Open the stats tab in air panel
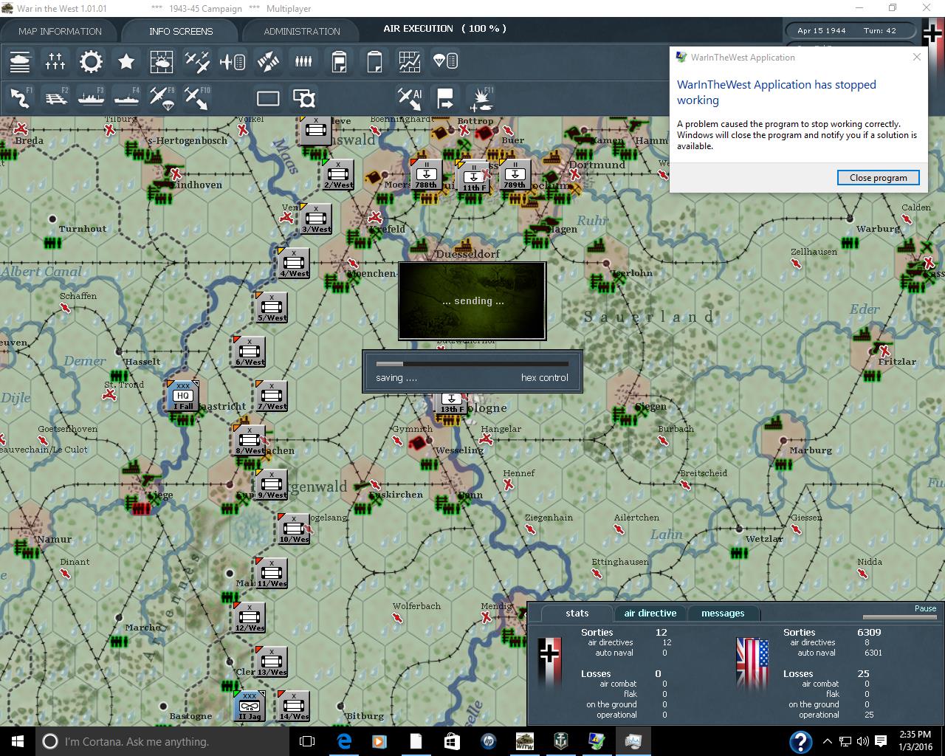The height and width of the screenshot is (756, 945). pyautogui.click(x=577, y=613)
